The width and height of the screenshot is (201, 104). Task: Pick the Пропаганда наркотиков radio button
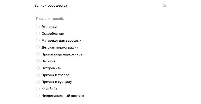[38, 54]
